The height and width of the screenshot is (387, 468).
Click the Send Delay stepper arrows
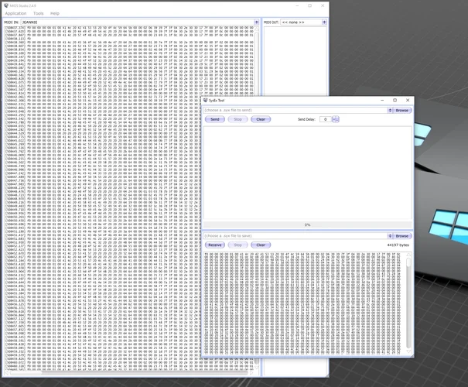point(336,119)
